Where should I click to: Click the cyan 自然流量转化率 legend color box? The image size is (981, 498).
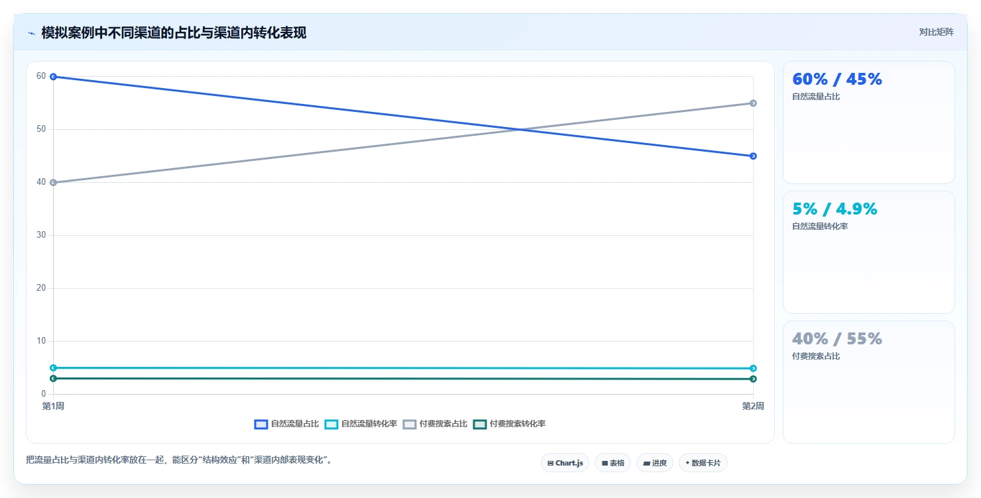click(x=331, y=424)
